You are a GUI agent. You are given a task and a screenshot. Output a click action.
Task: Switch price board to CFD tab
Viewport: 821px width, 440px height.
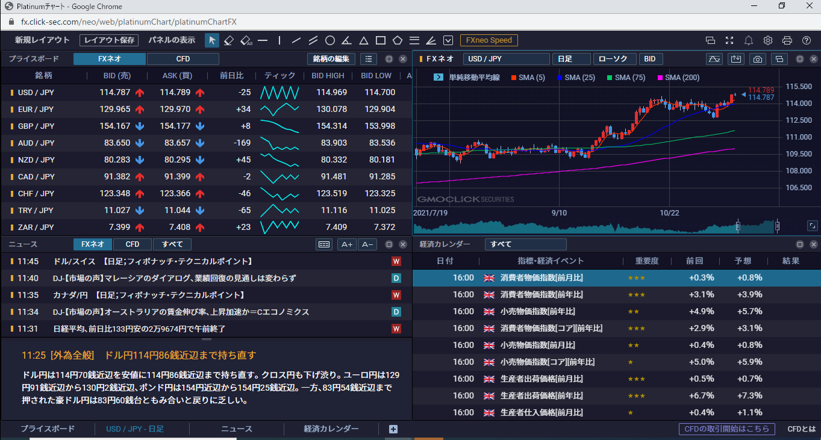[x=183, y=59]
